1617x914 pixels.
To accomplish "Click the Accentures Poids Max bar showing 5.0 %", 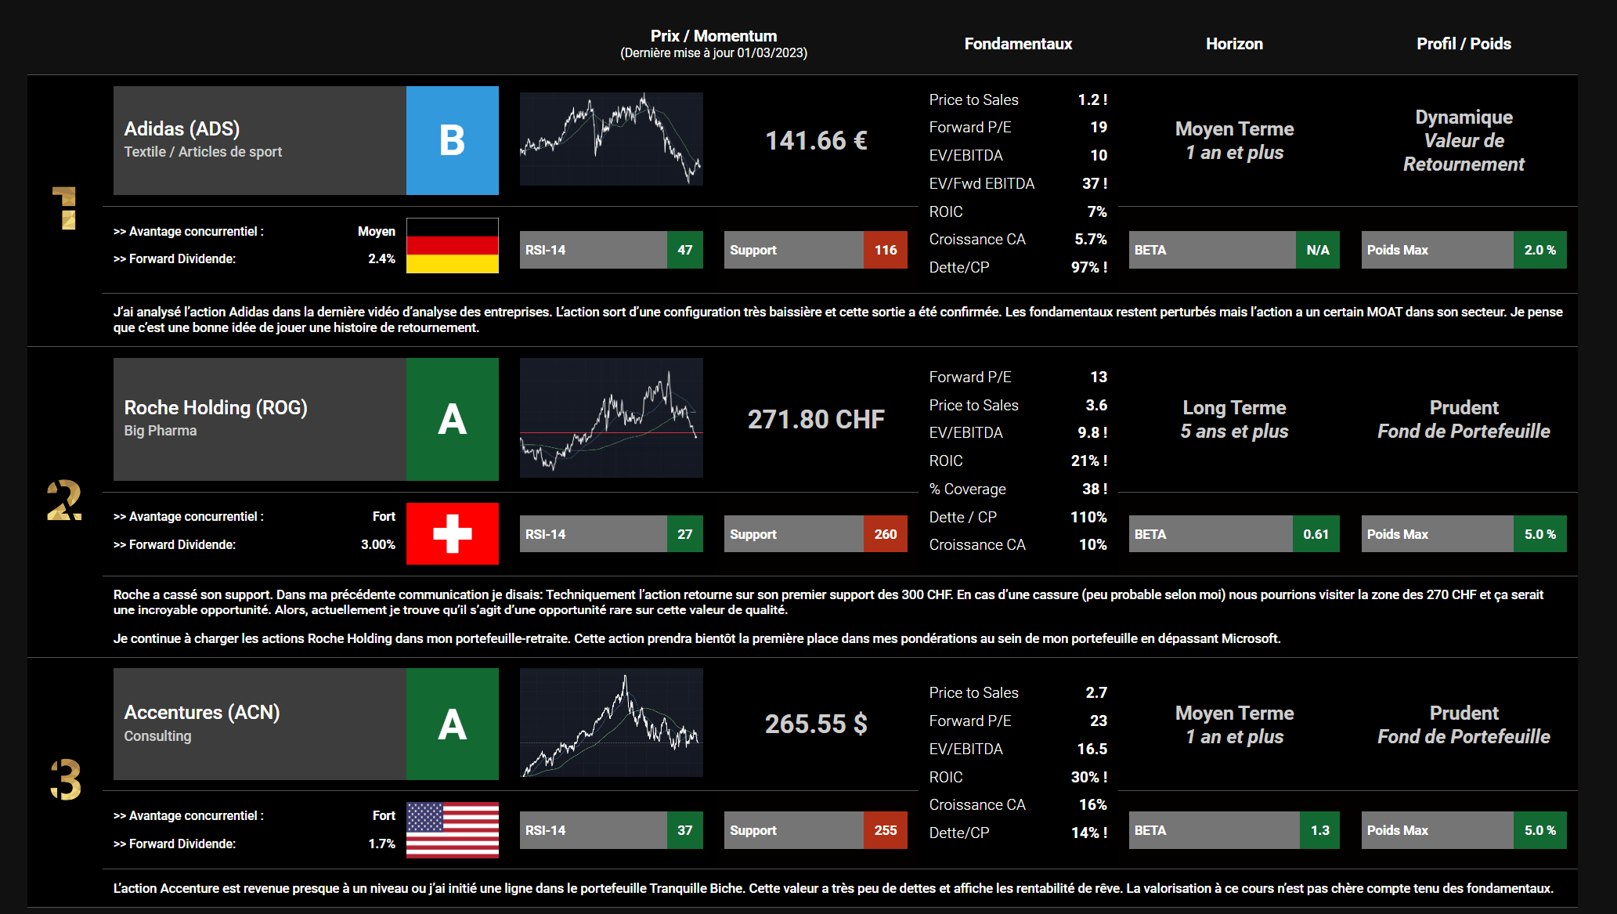I will (x=1464, y=830).
